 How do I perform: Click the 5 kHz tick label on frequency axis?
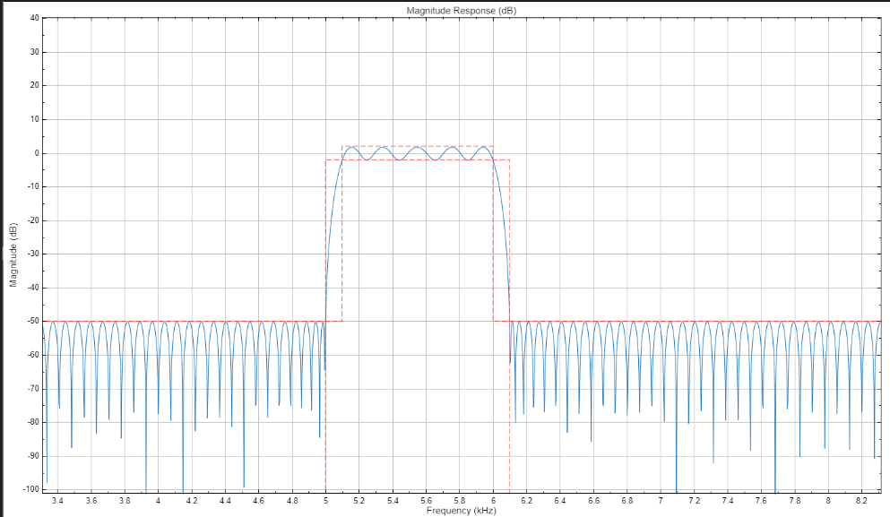click(x=325, y=500)
